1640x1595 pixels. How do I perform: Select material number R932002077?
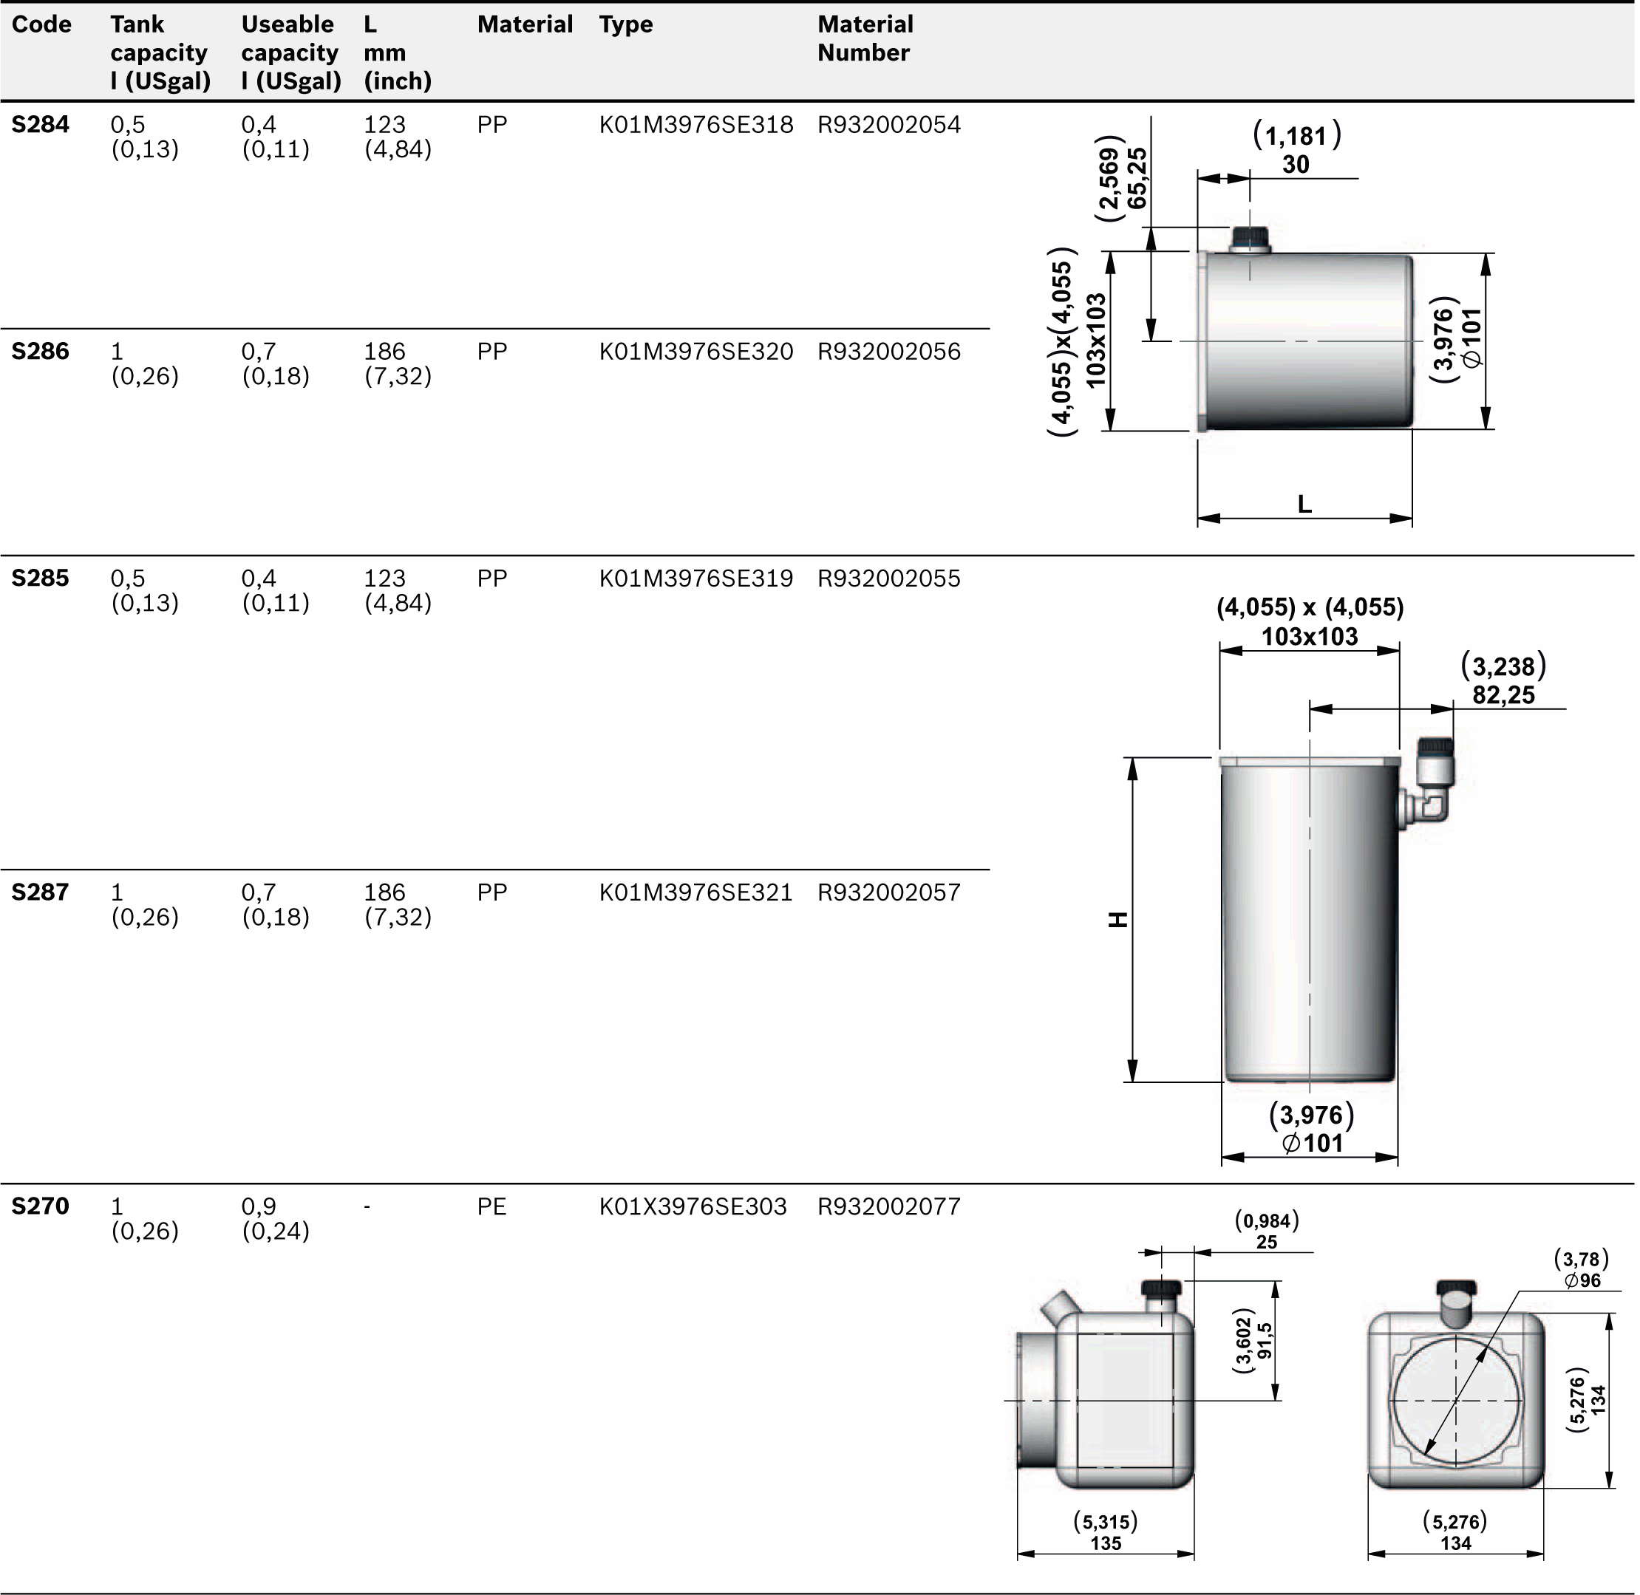pos(888,1207)
